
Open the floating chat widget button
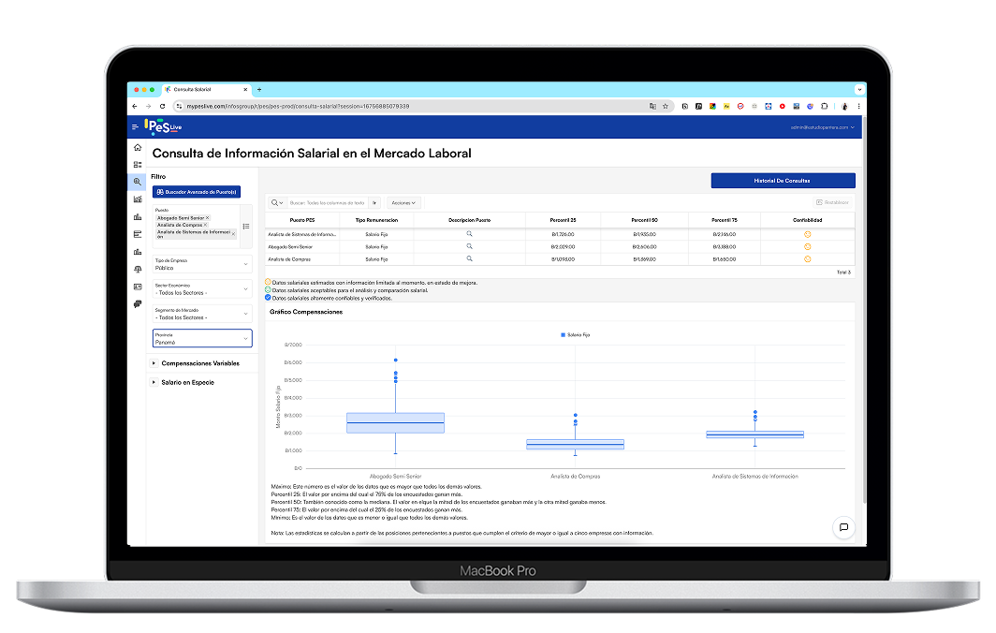pos(842,527)
